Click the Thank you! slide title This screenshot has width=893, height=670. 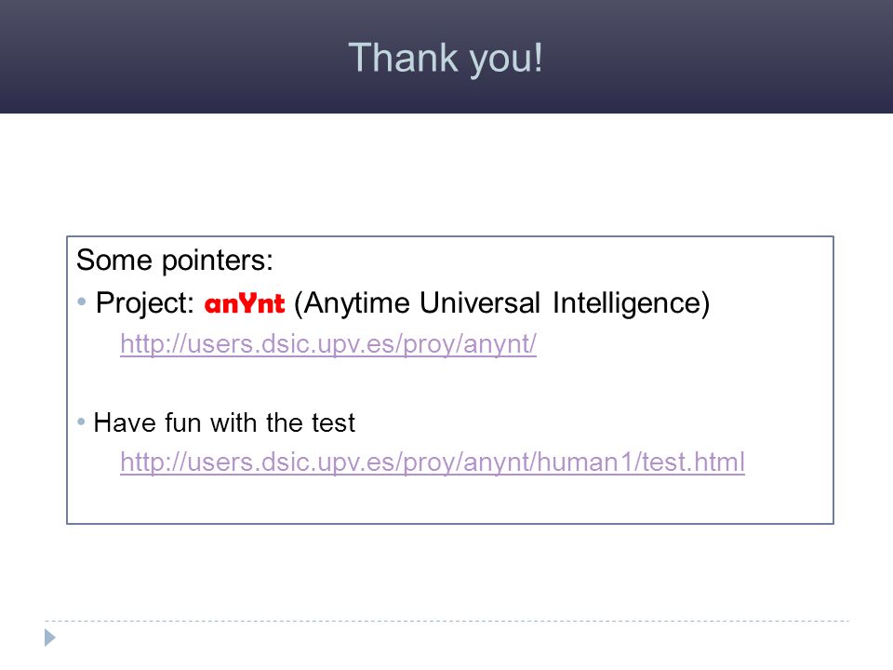pos(446,58)
